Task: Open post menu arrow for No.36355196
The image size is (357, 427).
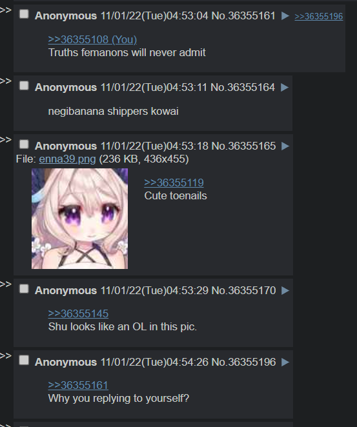Action: [x=285, y=362]
